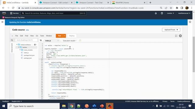The width and height of the screenshot is (195, 109).
Task: Open the Upload from dropdown
Action: coord(171,30)
